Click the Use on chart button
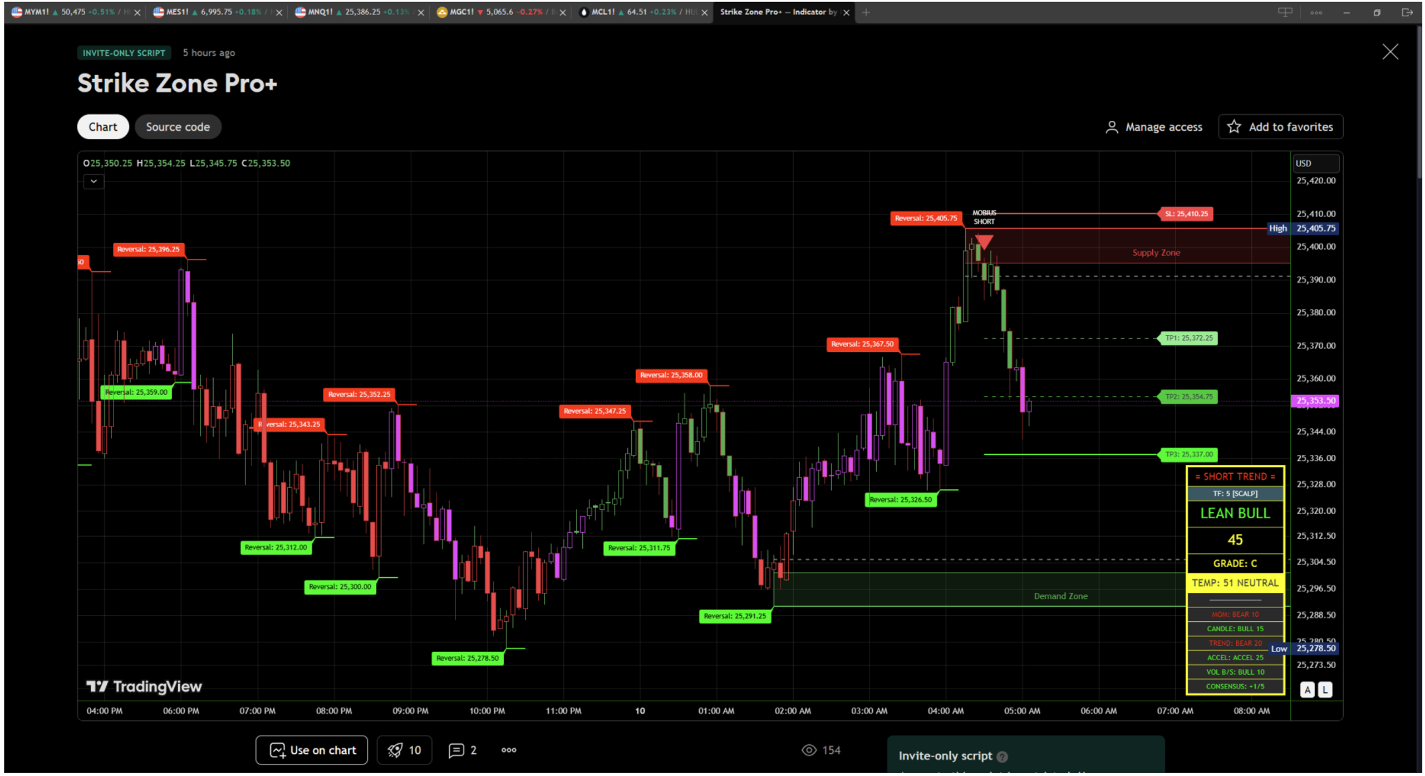The image size is (1425, 776). point(312,750)
